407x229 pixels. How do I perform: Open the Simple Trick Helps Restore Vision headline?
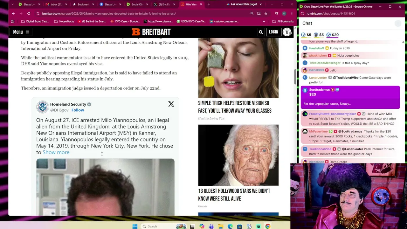point(235,107)
